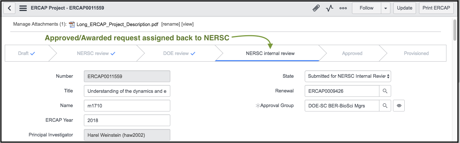
Task: Click the Manage Attachments (1) label
Action: tap(40, 24)
